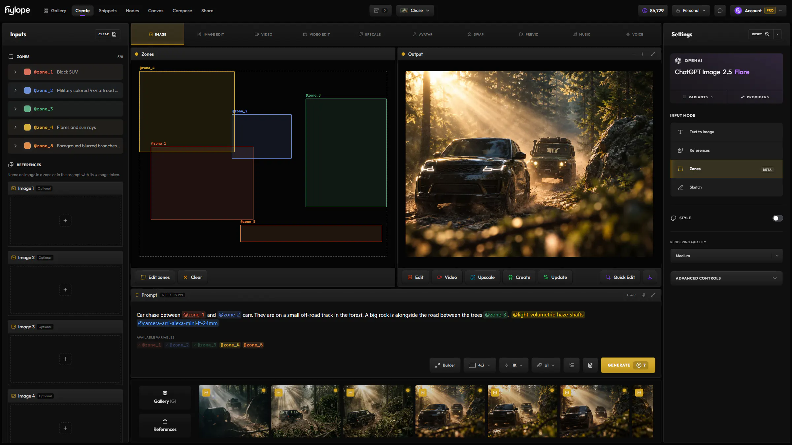
Task: Expand the @zone_1 Black SUV row
Action: [x=16, y=72]
